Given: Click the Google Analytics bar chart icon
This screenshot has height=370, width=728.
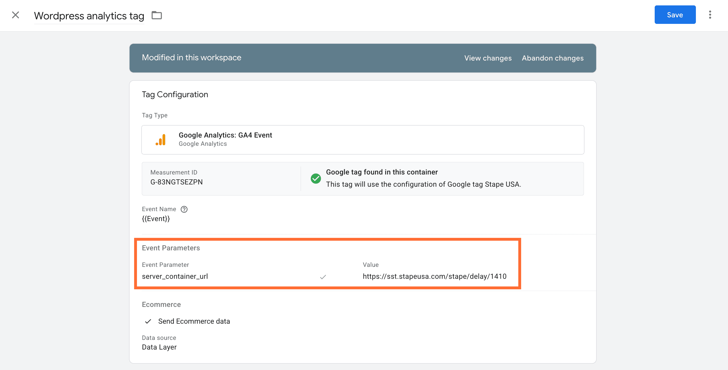Looking at the screenshot, I should (161, 140).
